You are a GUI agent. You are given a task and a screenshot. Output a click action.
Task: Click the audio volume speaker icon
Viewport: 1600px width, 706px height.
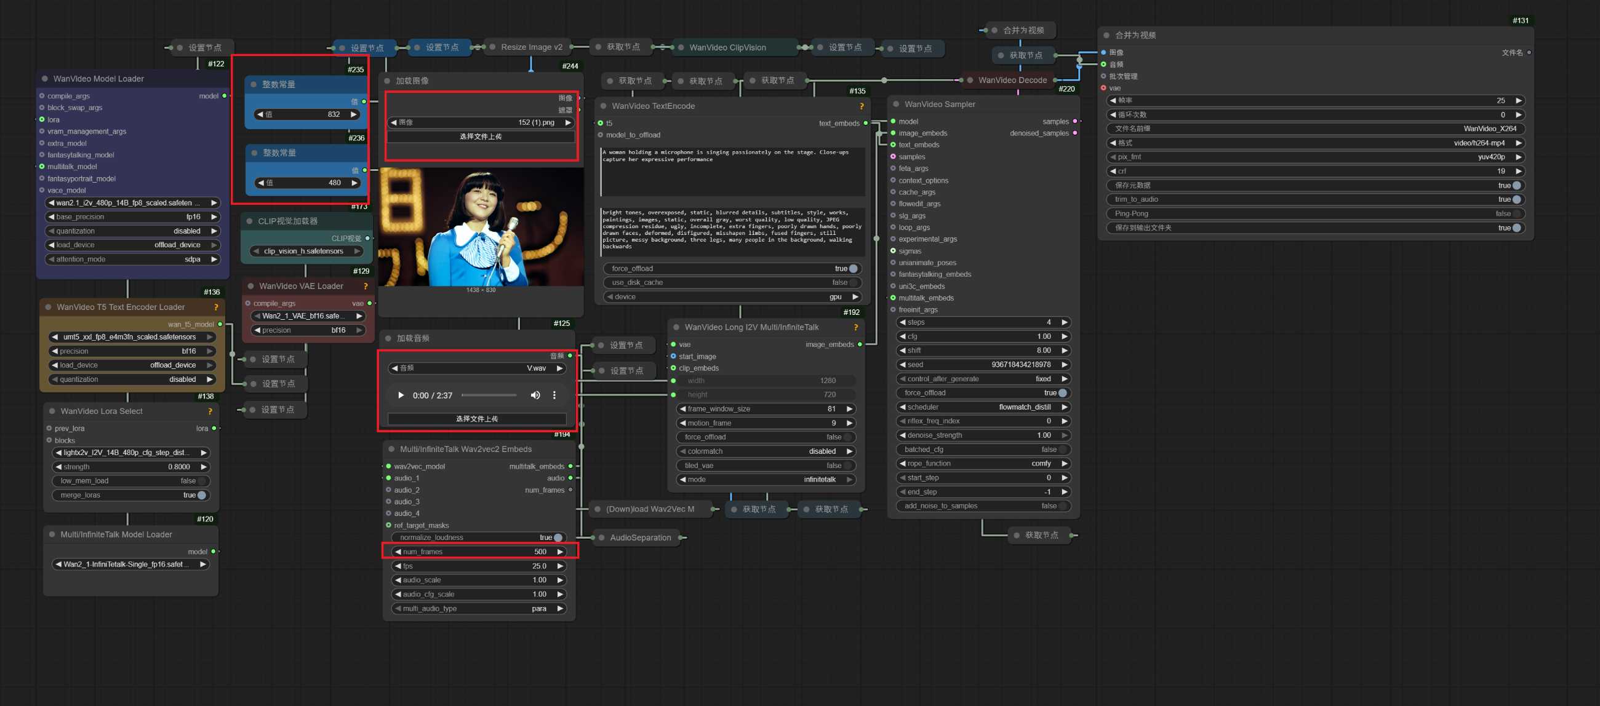535,395
